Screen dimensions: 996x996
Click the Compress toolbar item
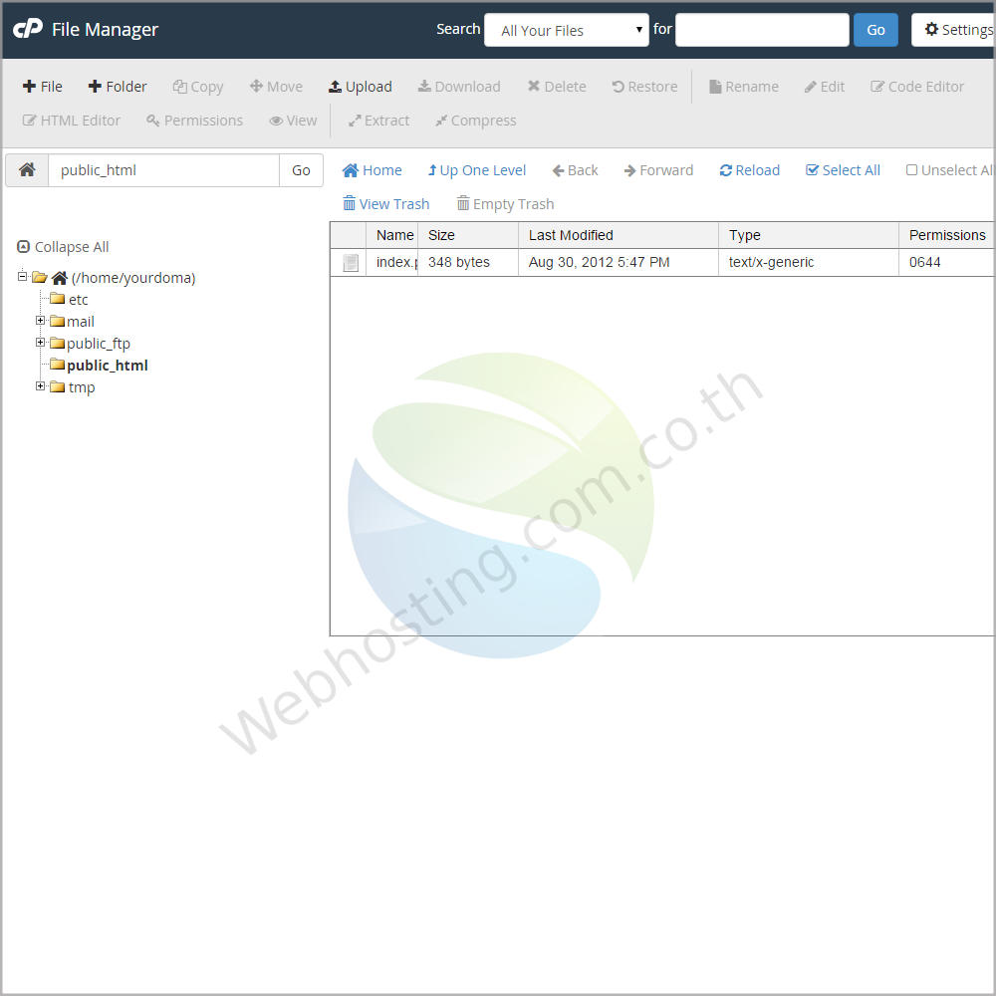[476, 121]
